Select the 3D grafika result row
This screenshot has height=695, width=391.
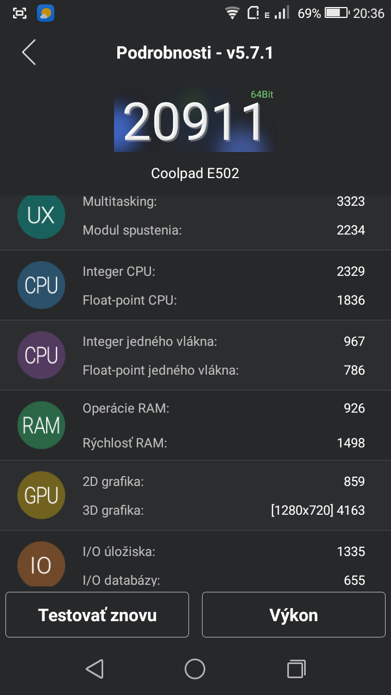pos(224,510)
